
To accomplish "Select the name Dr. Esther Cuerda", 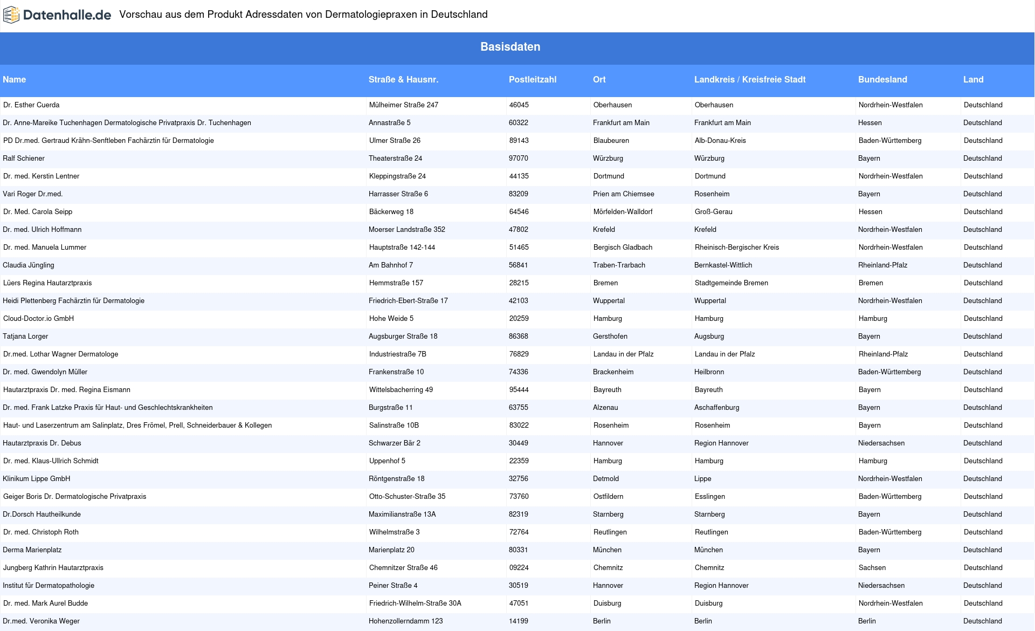I will tap(31, 105).
